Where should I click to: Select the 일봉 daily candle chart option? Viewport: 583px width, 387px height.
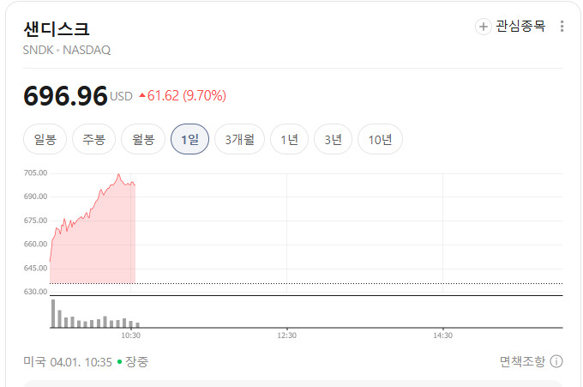(45, 139)
